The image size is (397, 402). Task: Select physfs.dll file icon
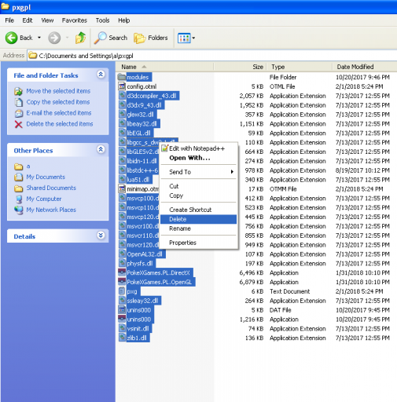122,263
